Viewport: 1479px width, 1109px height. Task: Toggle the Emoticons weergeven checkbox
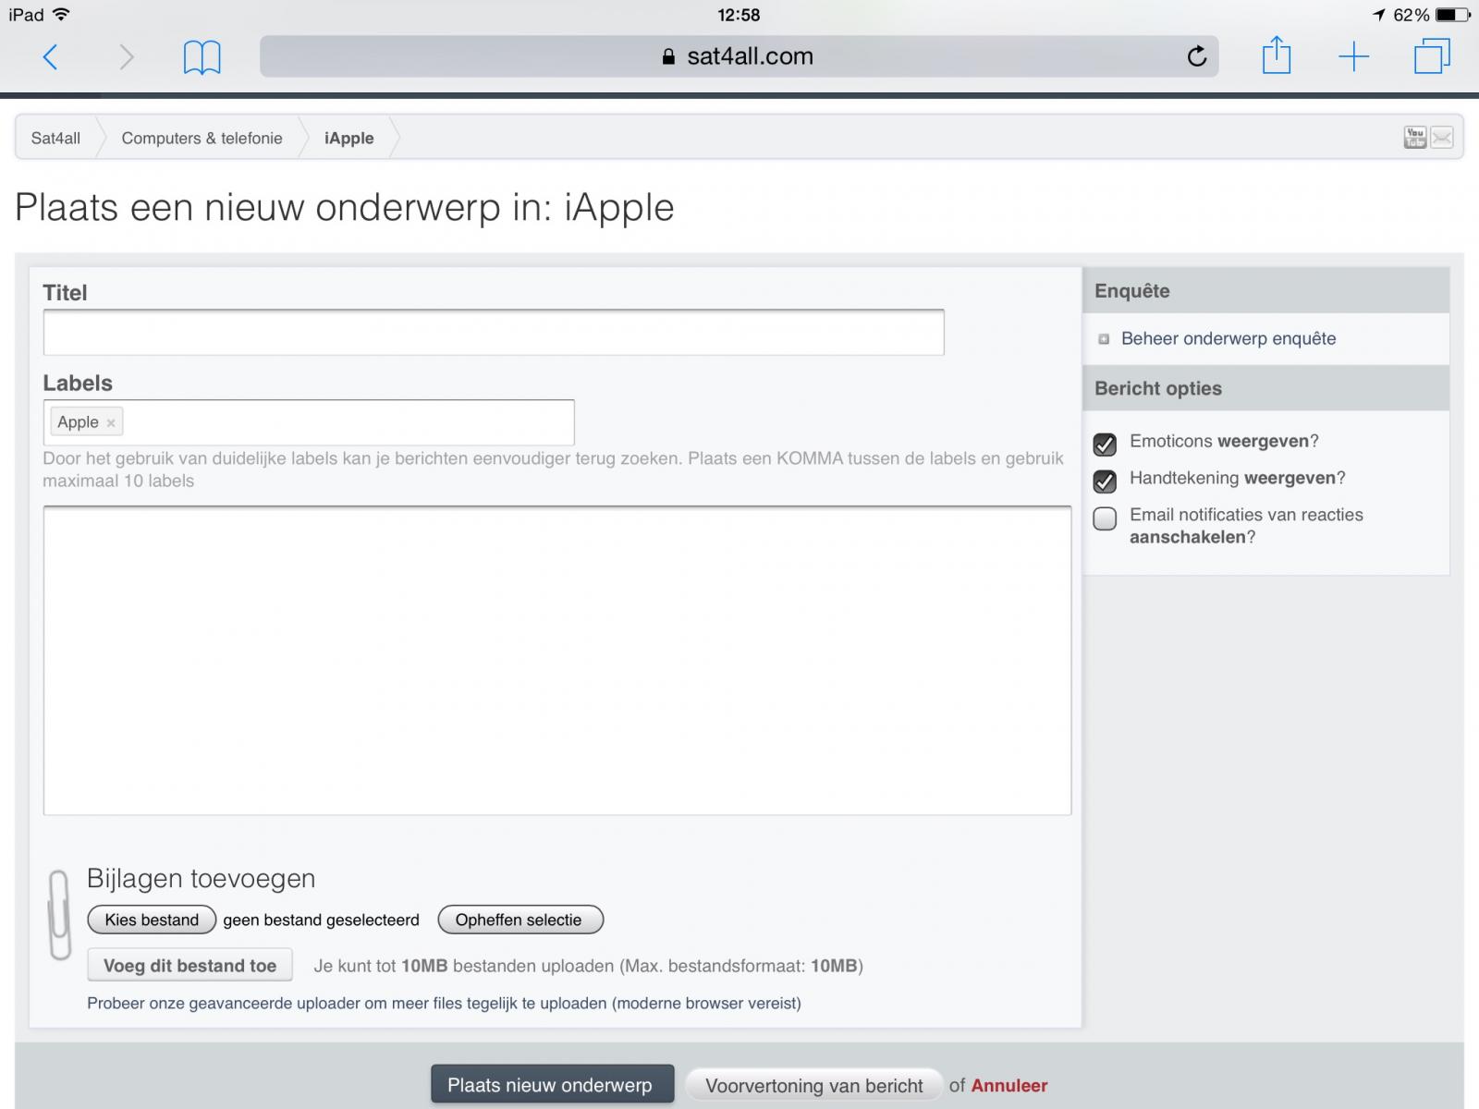pyautogui.click(x=1105, y=445)
